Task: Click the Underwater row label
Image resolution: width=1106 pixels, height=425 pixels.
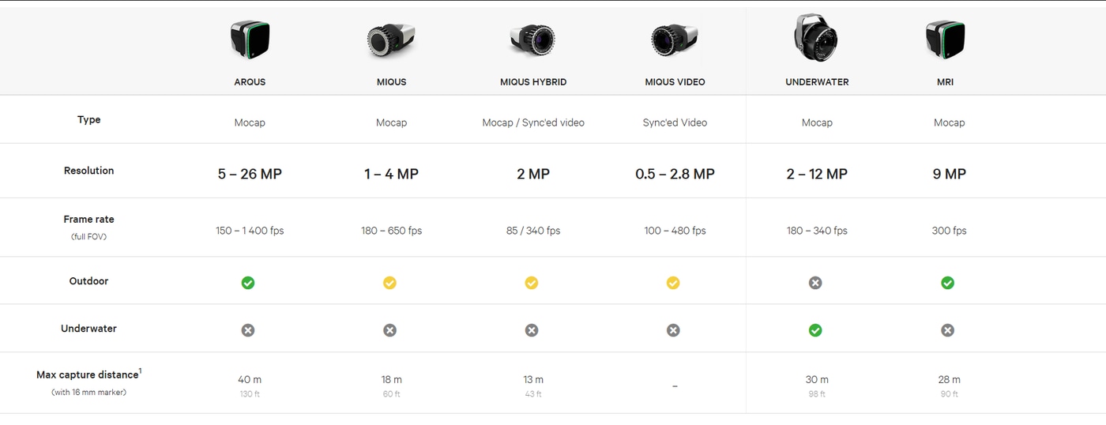Action: (x=89, y=329)
